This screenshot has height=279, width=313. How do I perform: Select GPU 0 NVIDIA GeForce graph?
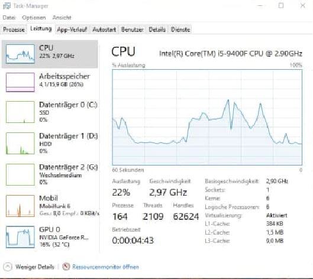[x=20, y=237]
